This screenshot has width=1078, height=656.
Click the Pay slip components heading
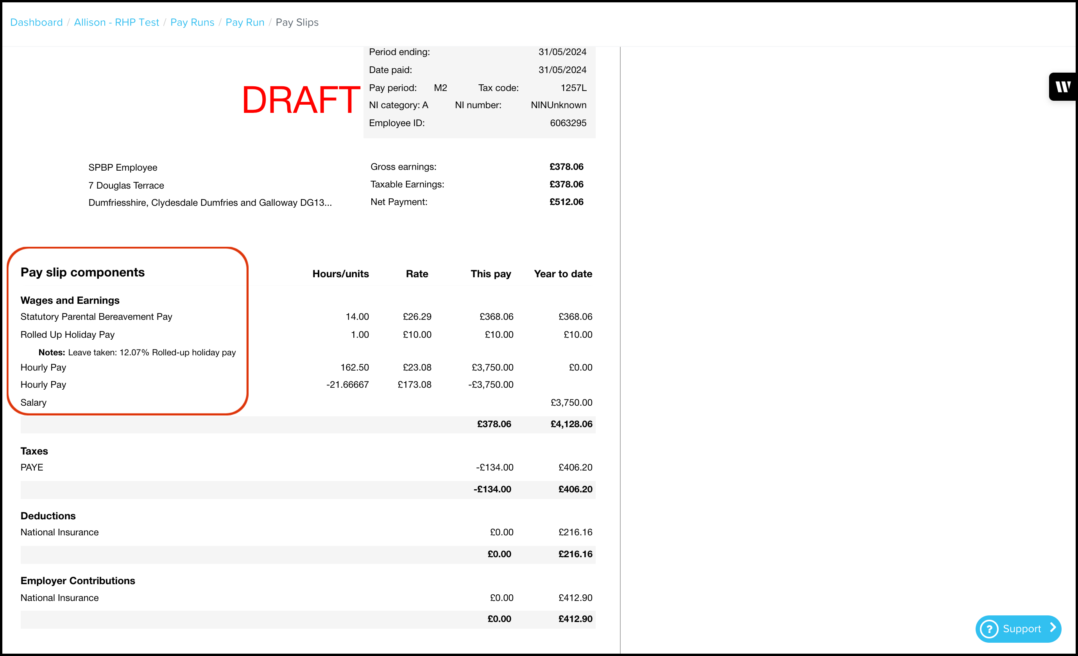coord(82,272)
